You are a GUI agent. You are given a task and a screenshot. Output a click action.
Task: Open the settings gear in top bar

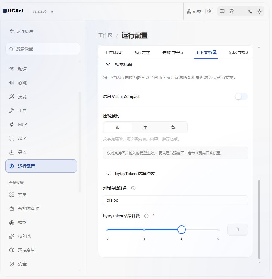click(209, 11)
